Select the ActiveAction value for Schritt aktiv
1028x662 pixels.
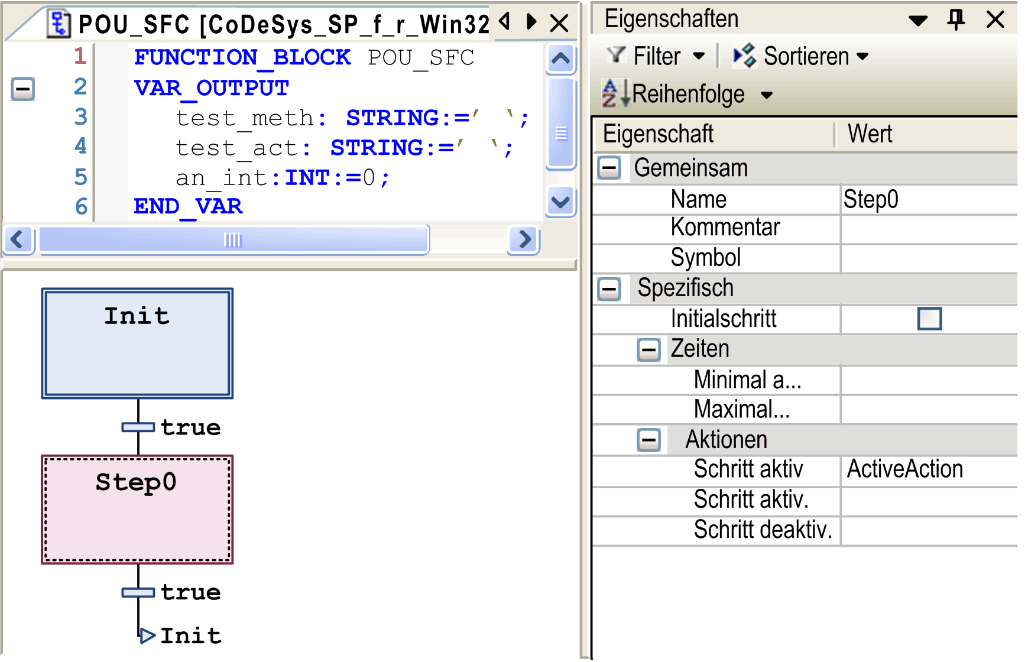pos(905,469)
